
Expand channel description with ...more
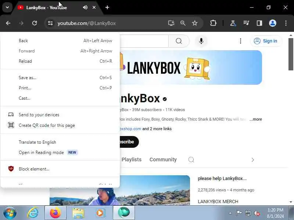(256, 119)
